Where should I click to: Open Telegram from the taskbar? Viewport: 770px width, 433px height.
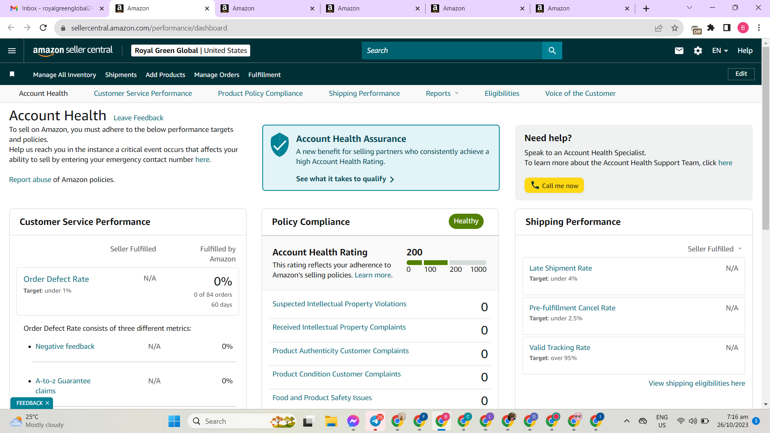click(376, 421)
